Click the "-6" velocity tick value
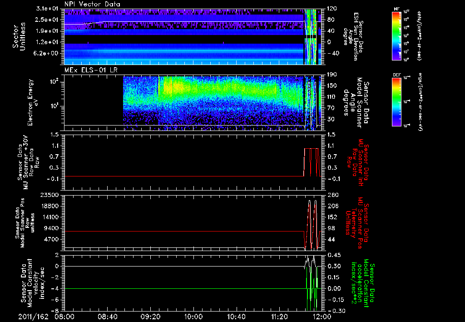465x322 pixels. pyautogui.click(x=56, y=300)
